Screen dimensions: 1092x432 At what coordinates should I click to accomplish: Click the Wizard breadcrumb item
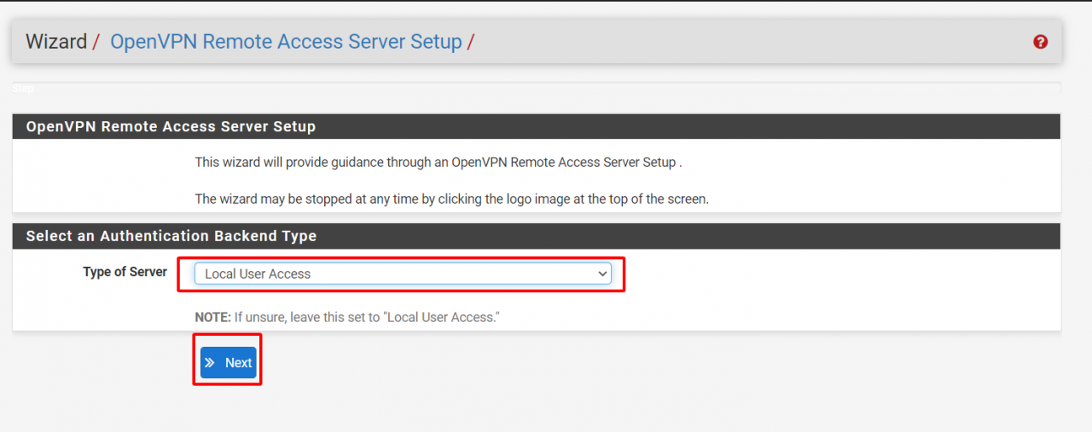56,42
